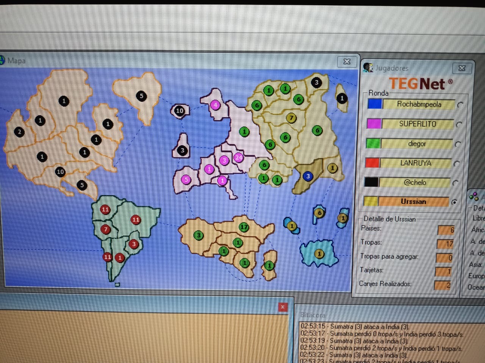This screenshot has width=485, height=363.
Task: Close the Mapa window
Action: click(x=347, y=61)
